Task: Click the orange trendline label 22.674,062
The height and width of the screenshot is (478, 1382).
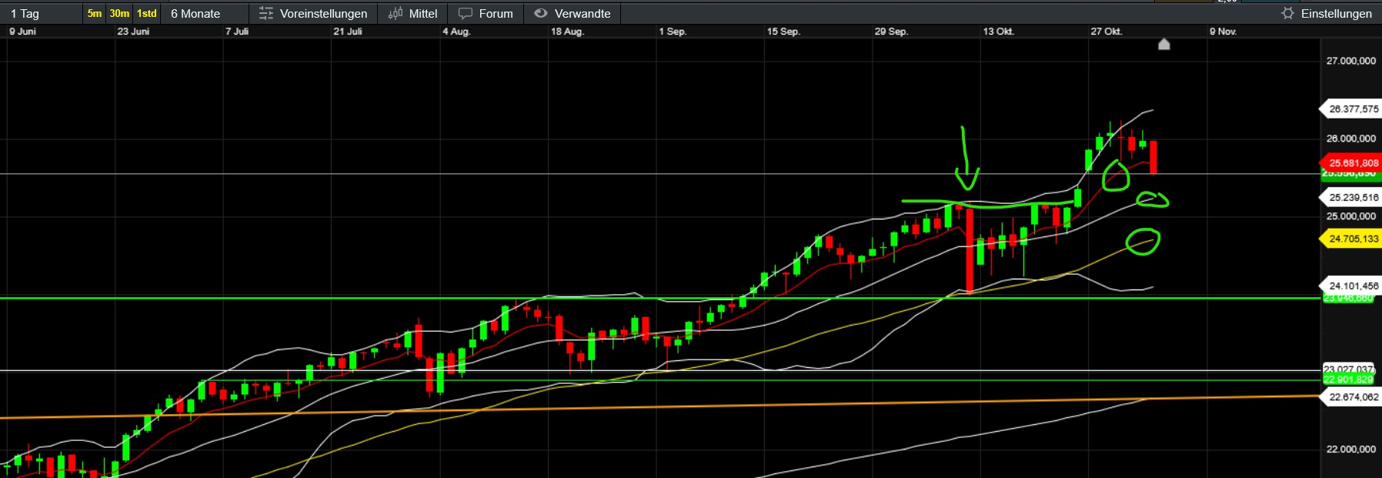Action: [1351, 397]
